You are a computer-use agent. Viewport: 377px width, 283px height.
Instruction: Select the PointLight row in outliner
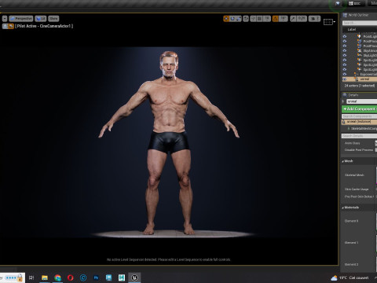tap(360, 36)
